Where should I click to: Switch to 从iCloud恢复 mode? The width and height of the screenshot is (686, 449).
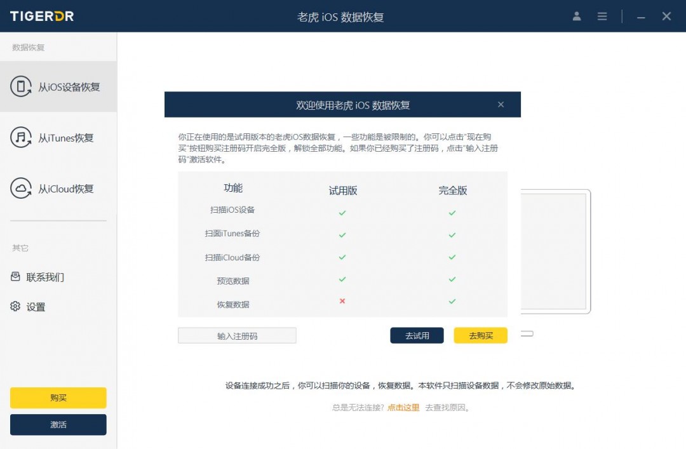tap(65, 189)
